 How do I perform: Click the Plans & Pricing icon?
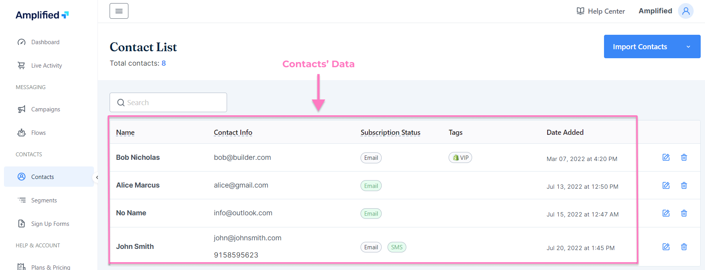click(x=22, y=267)
